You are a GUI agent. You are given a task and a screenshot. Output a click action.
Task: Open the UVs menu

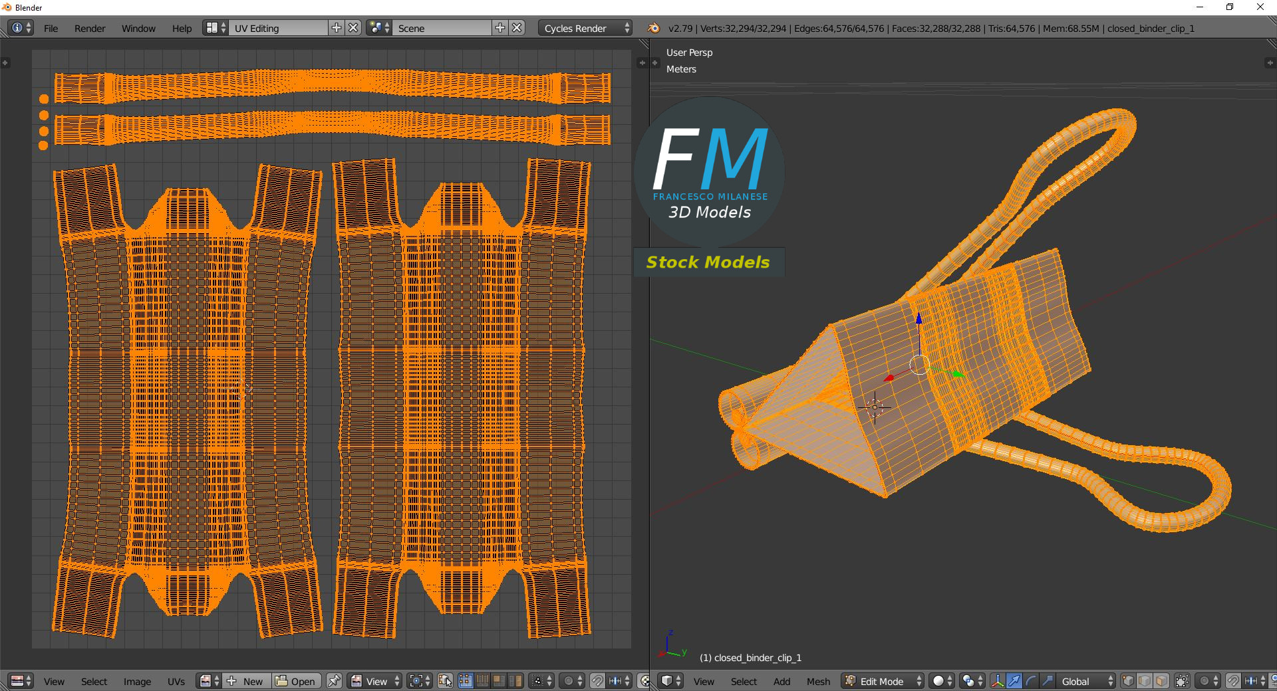coord(176,682)
